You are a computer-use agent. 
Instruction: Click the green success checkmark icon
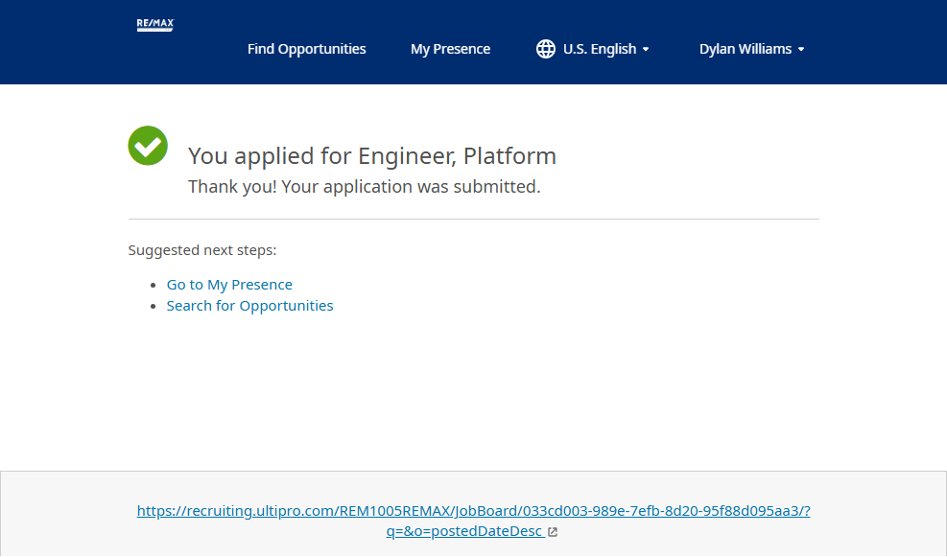click(x=148, y=146)
